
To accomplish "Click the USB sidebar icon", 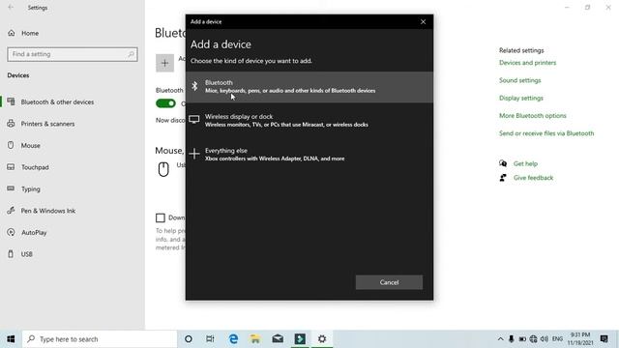I will (x=11, y=253).
